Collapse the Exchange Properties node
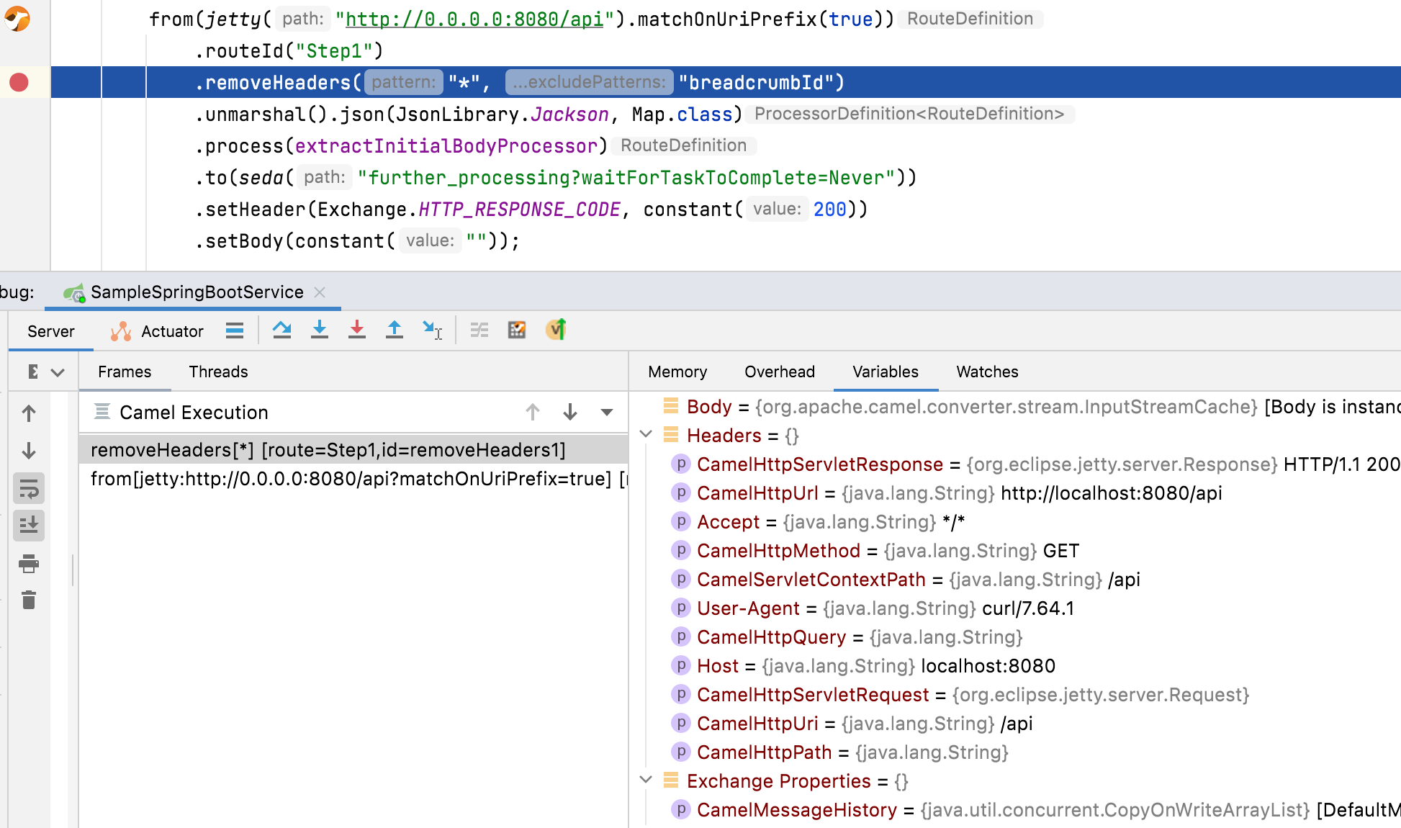The height and width of the screenshot is (828, 1401). (646, 780)
